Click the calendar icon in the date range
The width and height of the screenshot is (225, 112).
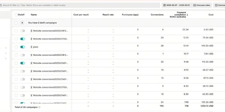point(164,5)
